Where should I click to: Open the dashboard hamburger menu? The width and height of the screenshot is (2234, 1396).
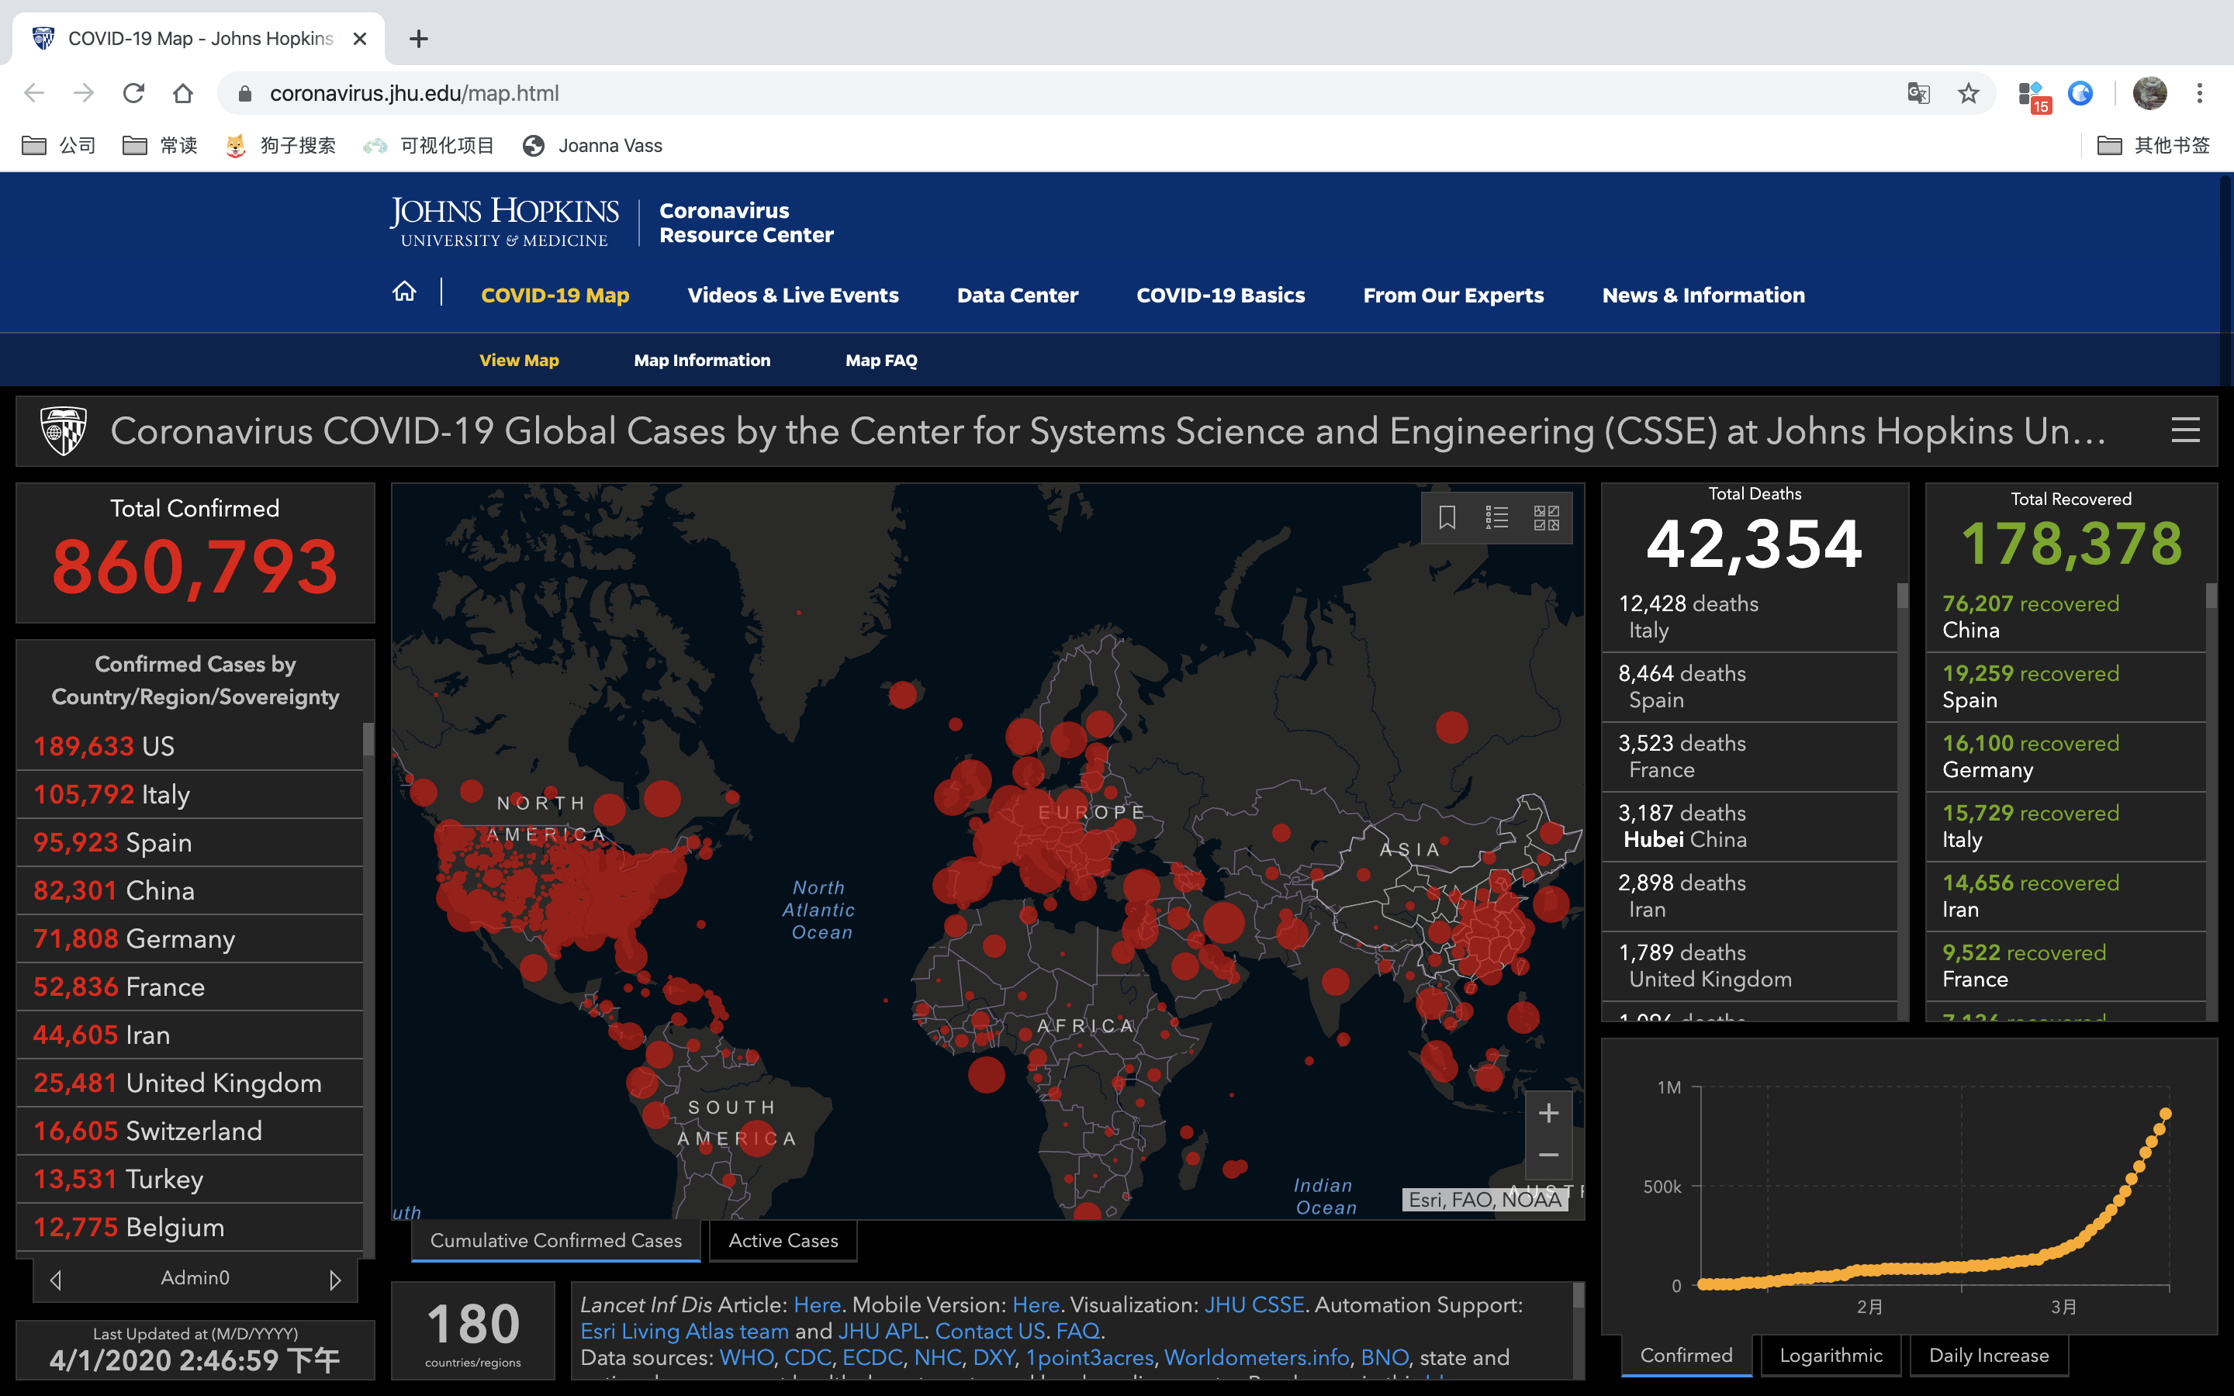coord(2185,430)
